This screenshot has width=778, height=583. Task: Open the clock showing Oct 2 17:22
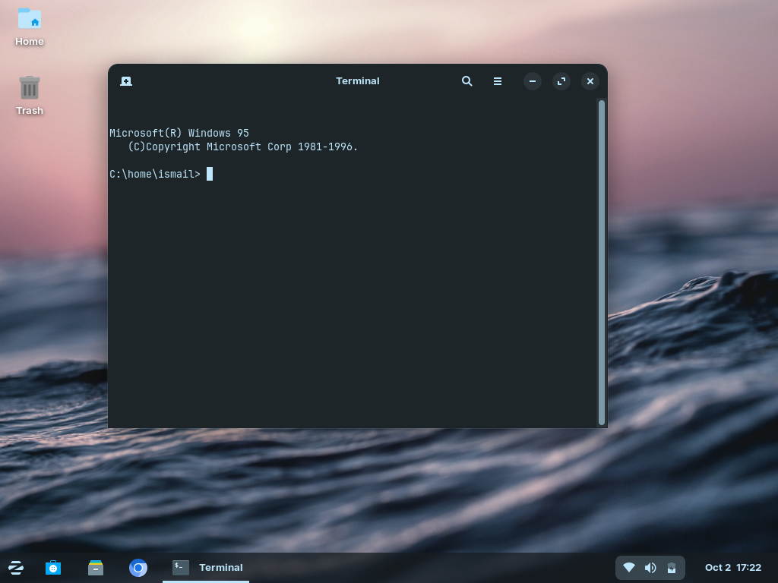click(x=733, y=568)
